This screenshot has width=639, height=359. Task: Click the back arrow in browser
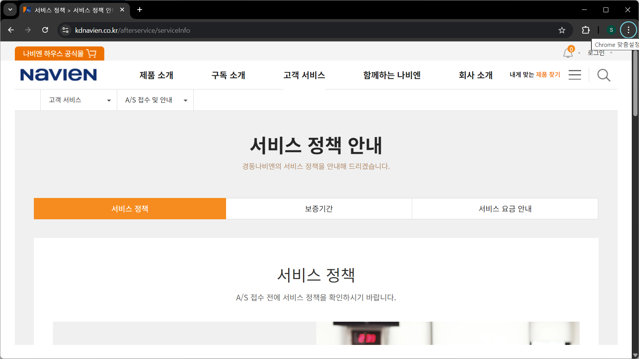pyautogui.click(x=11, y=30)
